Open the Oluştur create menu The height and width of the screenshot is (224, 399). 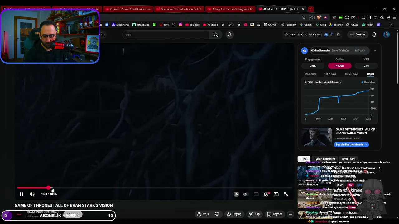(357, 35)
